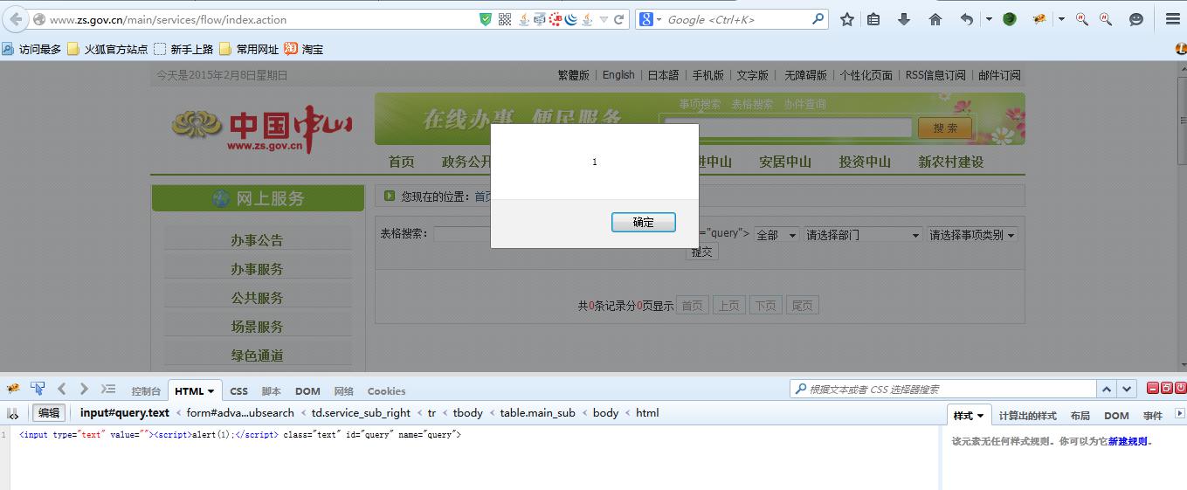1187x490 pixels.
Task: Click the red power-off Firebug icon
Action: point(1180,388)
